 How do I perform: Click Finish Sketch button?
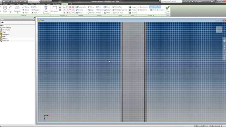167,10
